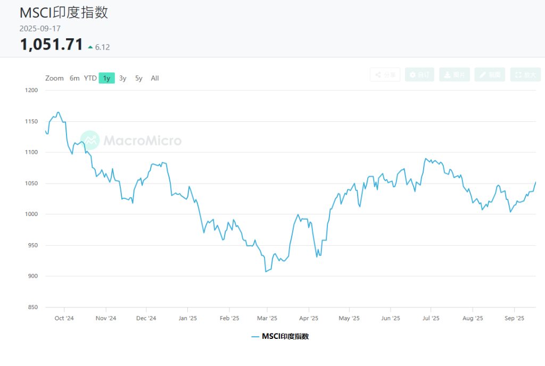The image size is (545, 366).
Task: Click the MacroMicro watermark logo
Action: pyautogui.click(x=131, y=140)
